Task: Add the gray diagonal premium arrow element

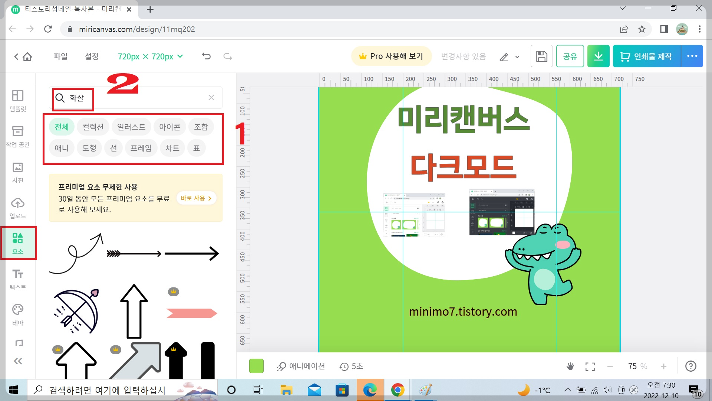Action: tap(135, 361)
